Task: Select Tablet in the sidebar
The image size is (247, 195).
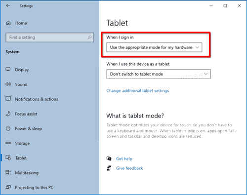Action: pyautogui.click(x=21, y=158)
